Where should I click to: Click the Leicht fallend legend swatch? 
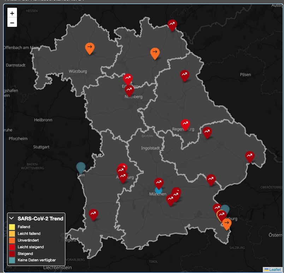pos(12,233)
